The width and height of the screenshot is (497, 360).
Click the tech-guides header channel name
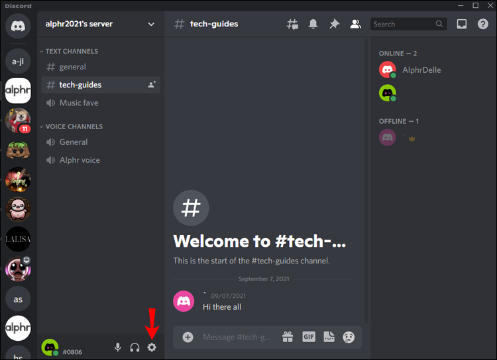pyautogui.click(x=214, y=24)
